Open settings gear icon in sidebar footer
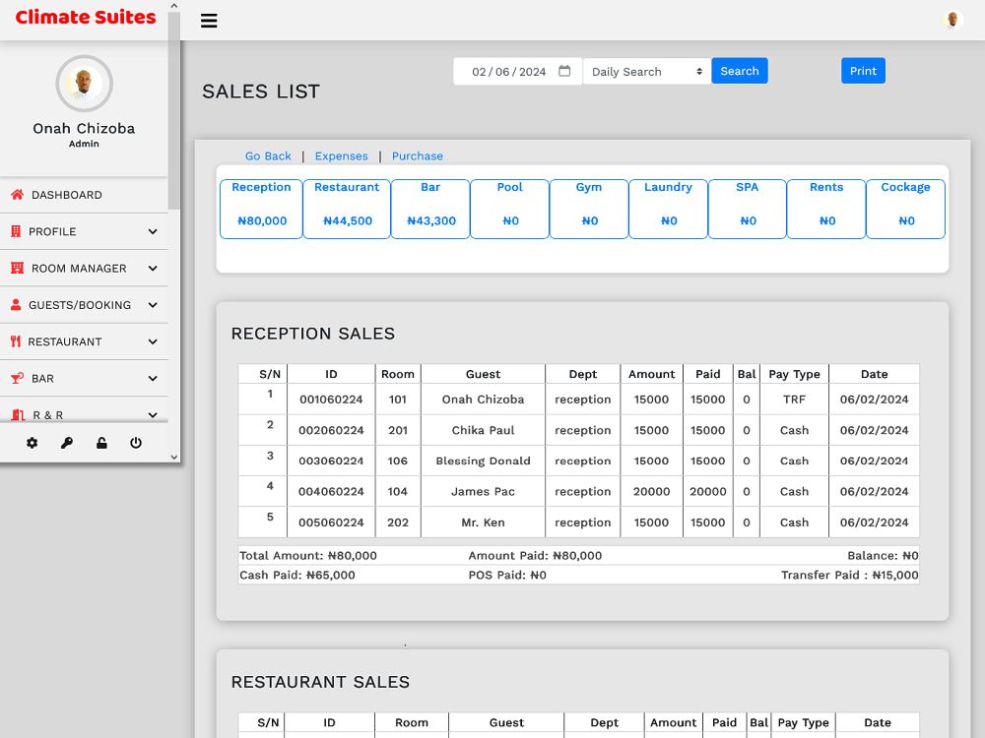The height and width of the screenshot is (738, 985). 33,443
